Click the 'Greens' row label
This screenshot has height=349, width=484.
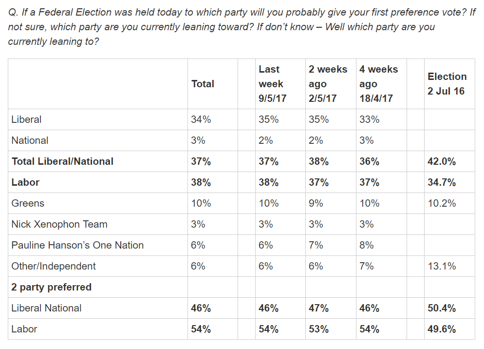28,203
